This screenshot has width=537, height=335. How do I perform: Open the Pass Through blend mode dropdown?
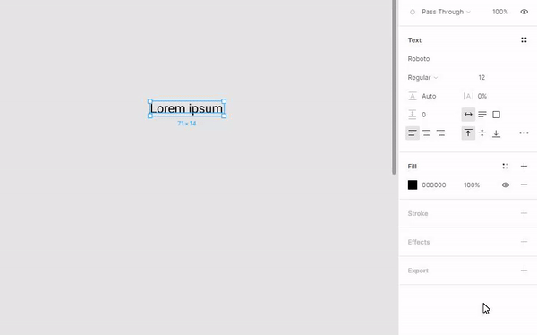pyautogui.click(x=446, y=12)
